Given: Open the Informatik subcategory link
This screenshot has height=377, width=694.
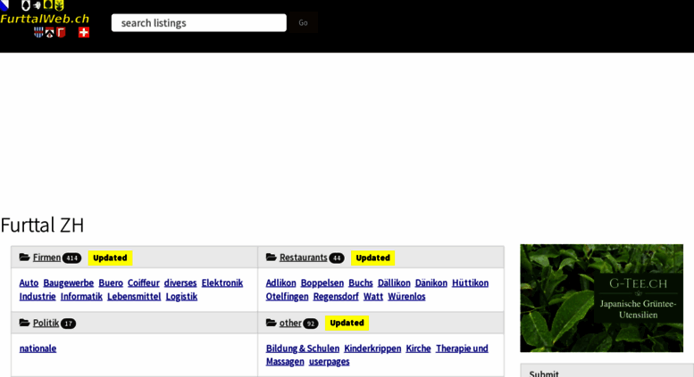Looking at the screenshot, I should pyautogui.click(x=81, y=297).
